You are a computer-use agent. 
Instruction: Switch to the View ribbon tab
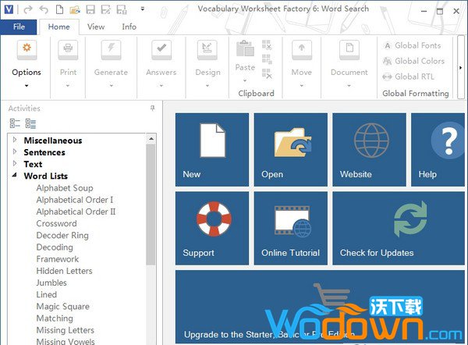tap(96, 27)
